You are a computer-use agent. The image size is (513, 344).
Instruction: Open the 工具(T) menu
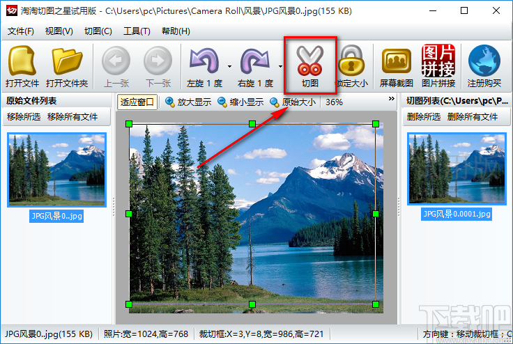[x=137, y=31]
